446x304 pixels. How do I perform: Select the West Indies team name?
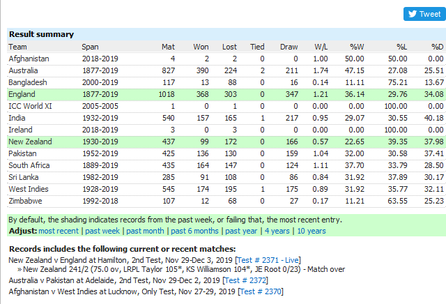coord(29,189)
